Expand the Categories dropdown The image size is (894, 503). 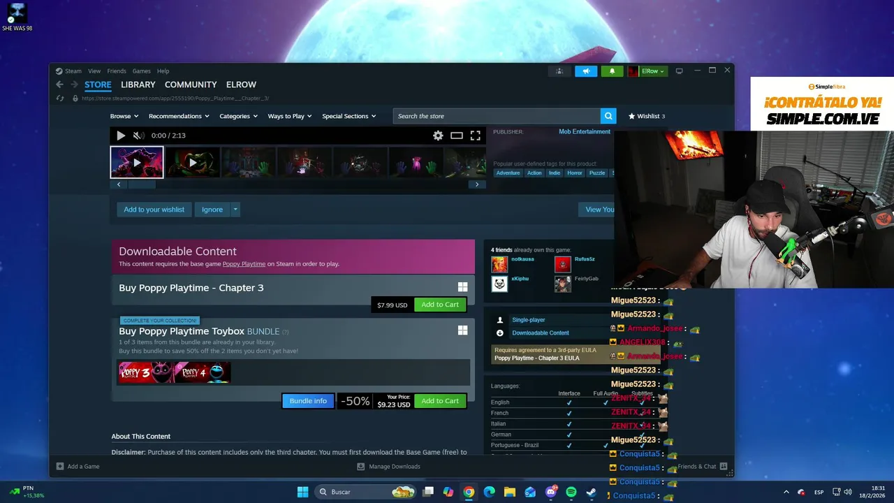coord(239,116)
